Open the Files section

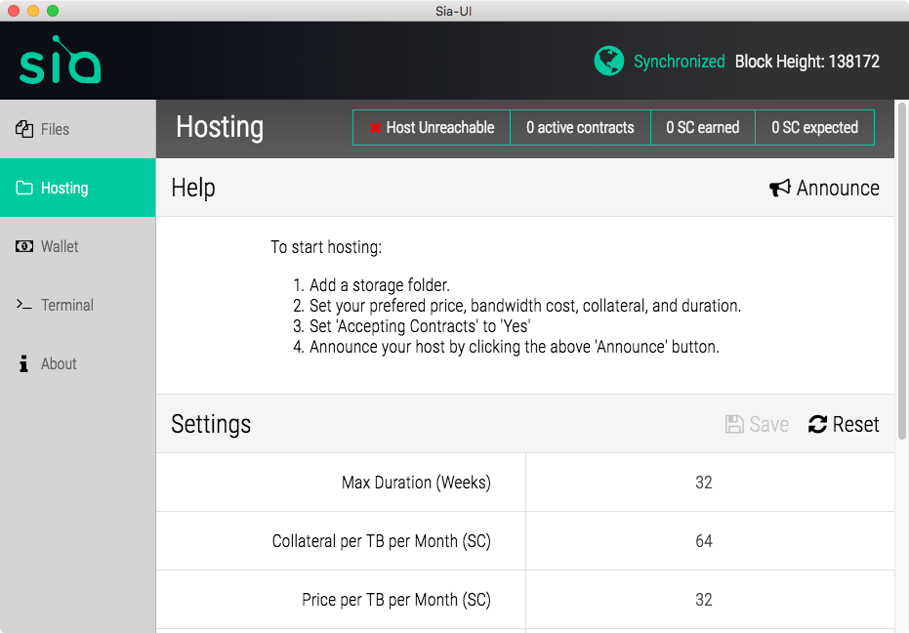78,129
